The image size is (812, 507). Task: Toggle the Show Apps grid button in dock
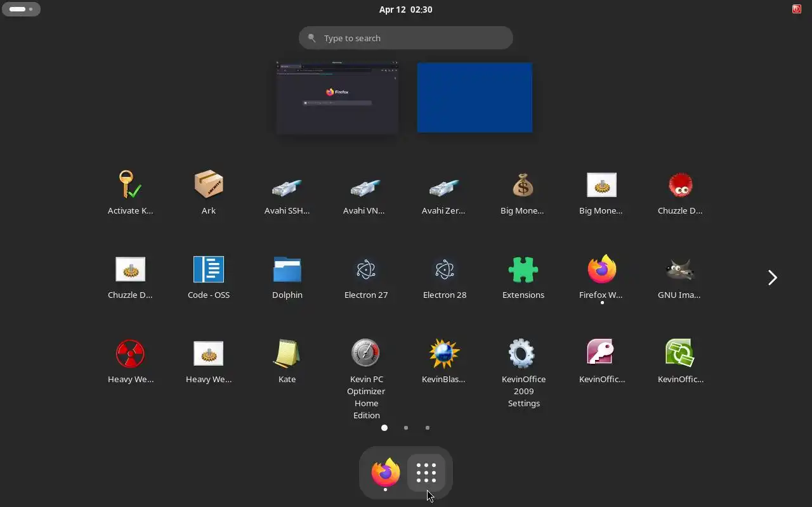[426, 473]
